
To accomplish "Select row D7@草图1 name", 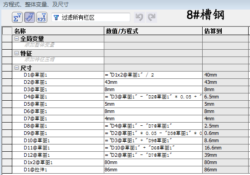I will [36, 118].
